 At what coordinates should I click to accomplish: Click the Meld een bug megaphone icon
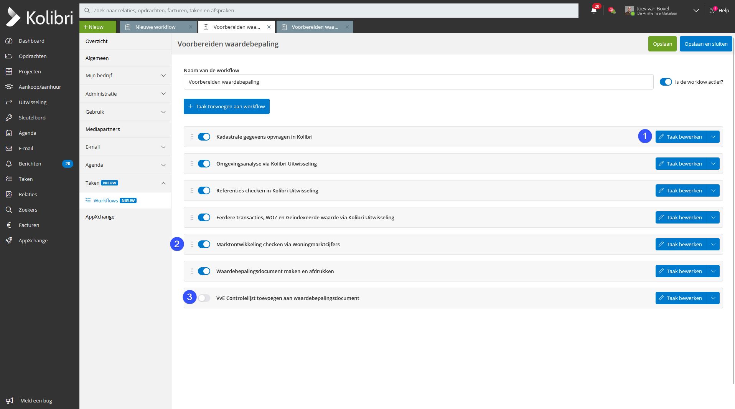click(10, 401)
